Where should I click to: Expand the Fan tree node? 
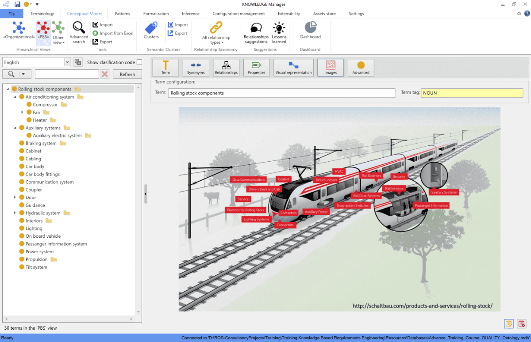[23, 112]
